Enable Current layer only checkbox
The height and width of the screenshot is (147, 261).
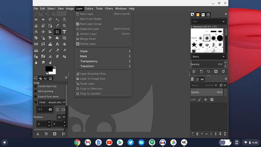coord(35,86)
